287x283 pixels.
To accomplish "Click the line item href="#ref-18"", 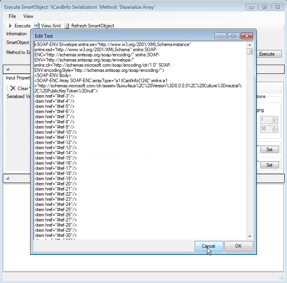I will click(55, 173).
